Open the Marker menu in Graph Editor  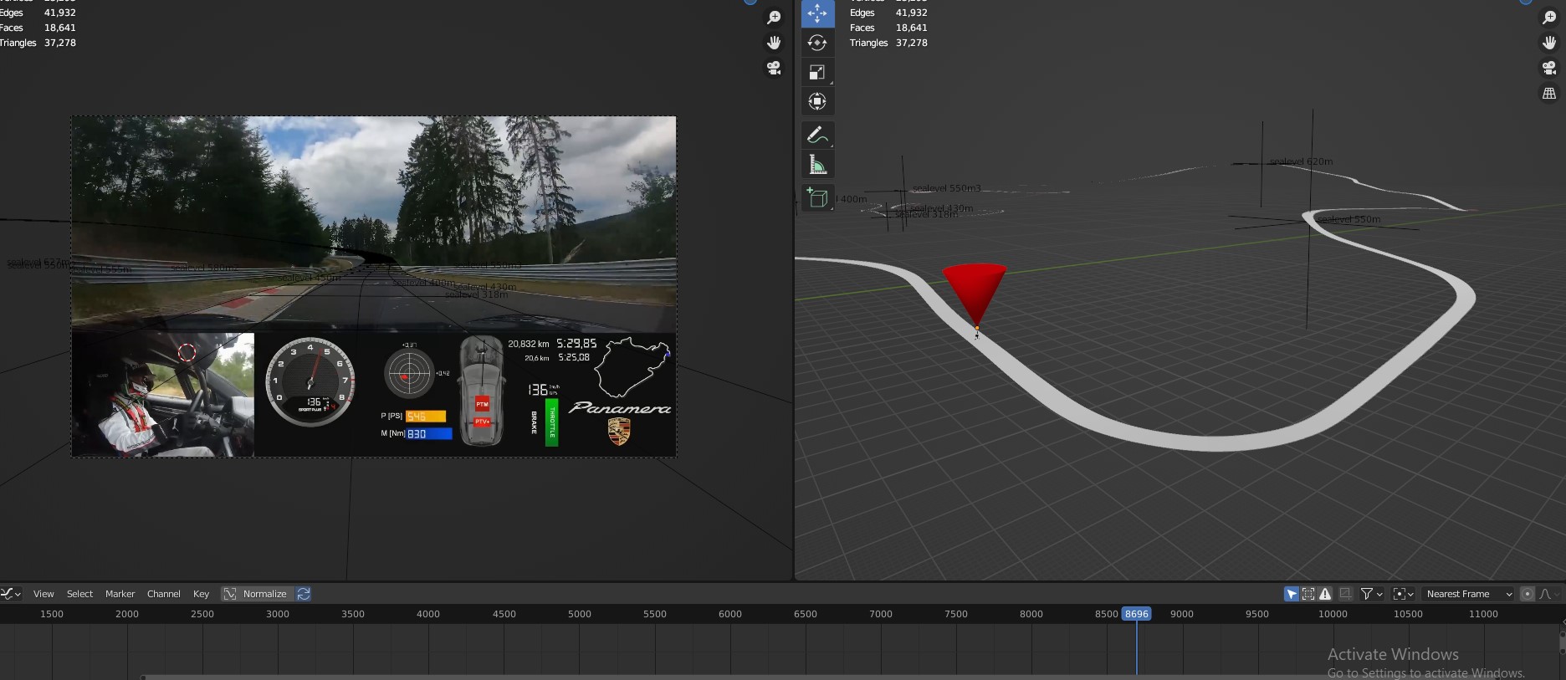click(x=120, y=594)
